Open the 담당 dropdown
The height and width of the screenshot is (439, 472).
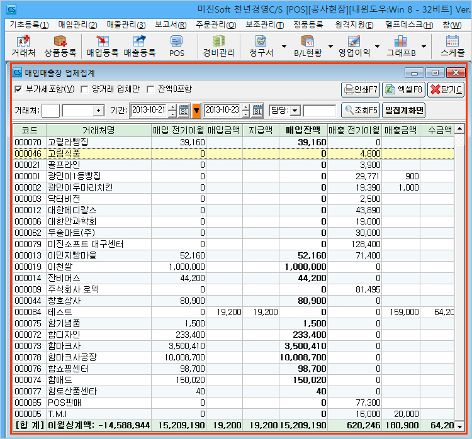(x=295, y=111)
